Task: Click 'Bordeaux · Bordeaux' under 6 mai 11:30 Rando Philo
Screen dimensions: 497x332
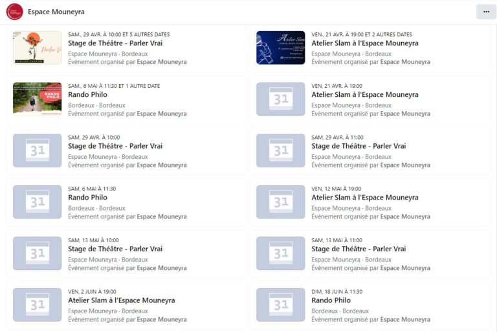Action: [96, 208]
